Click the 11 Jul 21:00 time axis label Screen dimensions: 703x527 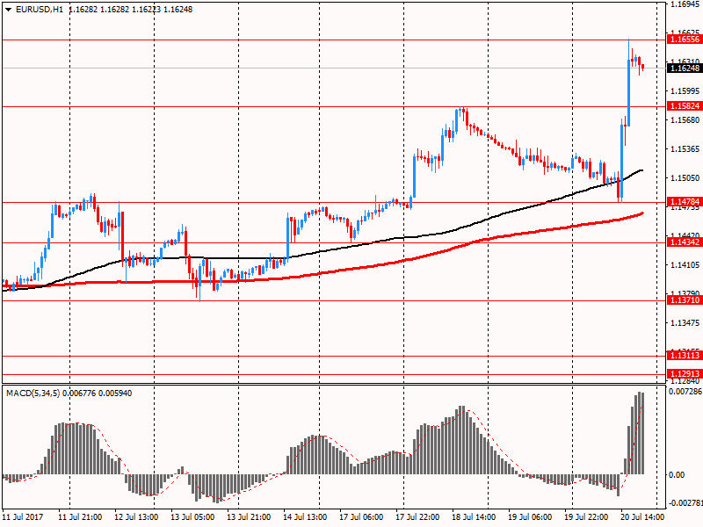[x=80, y=517]
